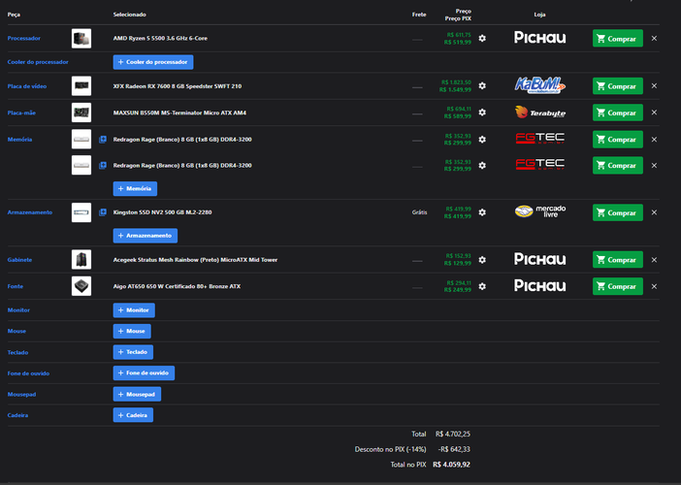Add another Memória module
The image size is (681, 485).
click(x=135, y=188)
